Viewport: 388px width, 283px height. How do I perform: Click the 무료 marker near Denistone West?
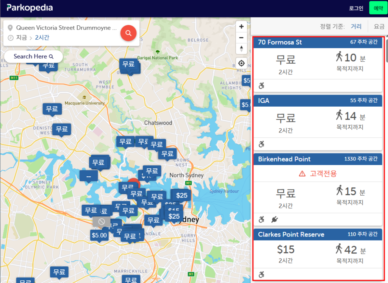(62, 129)
